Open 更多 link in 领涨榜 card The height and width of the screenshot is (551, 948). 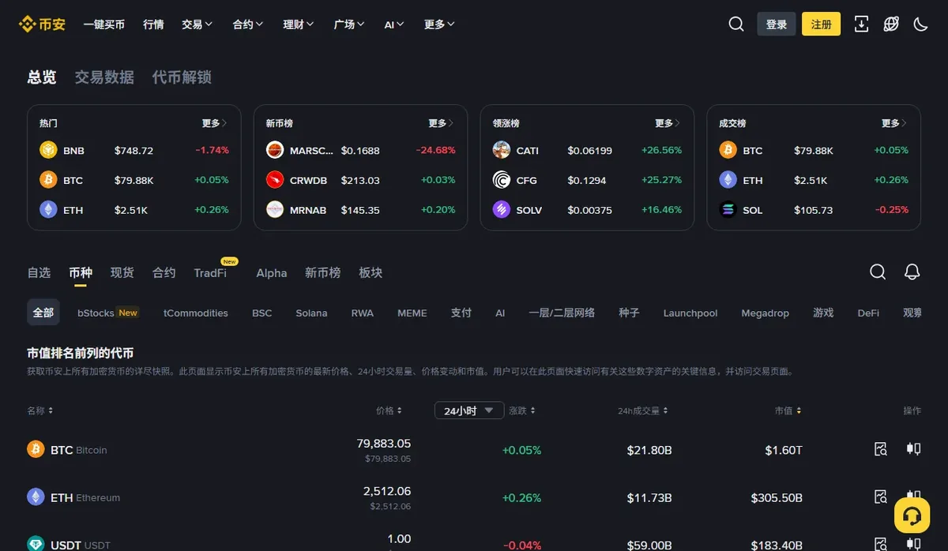click(668, 123)
